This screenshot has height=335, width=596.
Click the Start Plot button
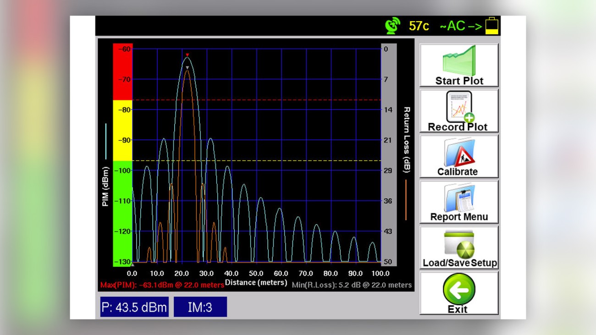click(459, 66)
